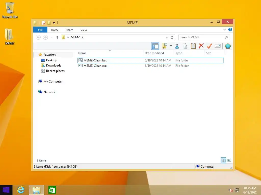Select the MEMZ-Clean.exe file
Screen dimensions: 261x195
(150, 66)
